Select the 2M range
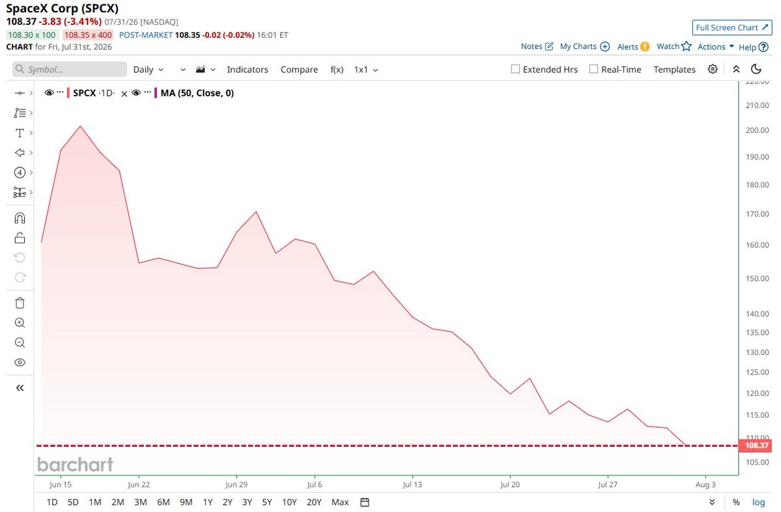The width and height of the screenshot is (781, 512). point(117,502)
